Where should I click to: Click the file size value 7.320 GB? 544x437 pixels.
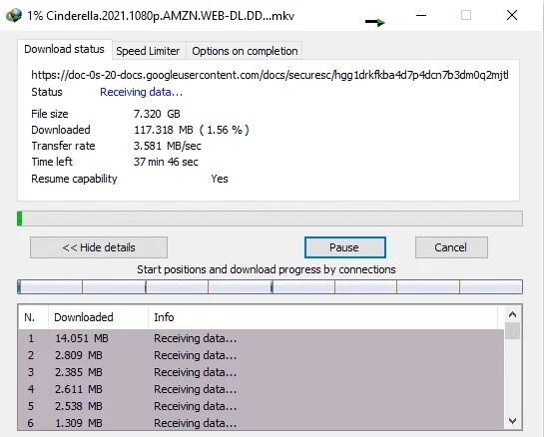pos(157,114)
